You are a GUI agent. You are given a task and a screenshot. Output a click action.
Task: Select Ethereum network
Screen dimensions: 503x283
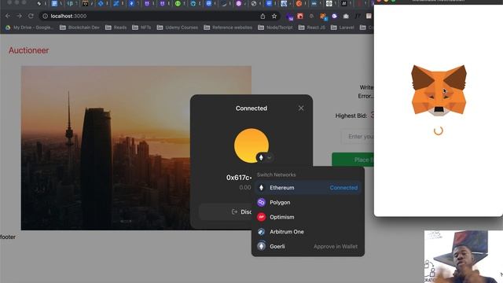tap(308, 188)
